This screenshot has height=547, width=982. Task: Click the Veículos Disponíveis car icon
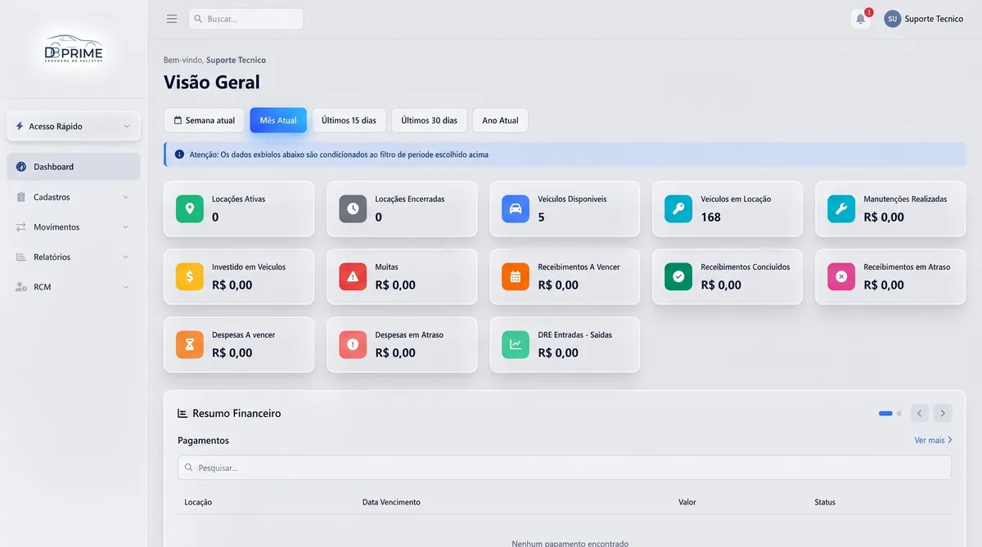click(516, 208)
